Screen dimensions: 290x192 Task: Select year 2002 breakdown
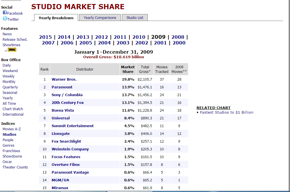click(x=142, y=43)
